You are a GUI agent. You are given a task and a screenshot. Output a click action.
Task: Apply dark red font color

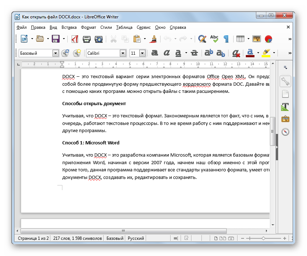point(250,53)
